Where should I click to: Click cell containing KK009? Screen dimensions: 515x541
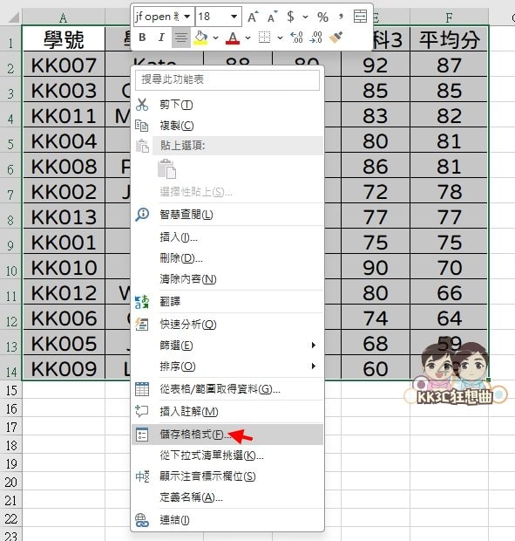(64, 369)
